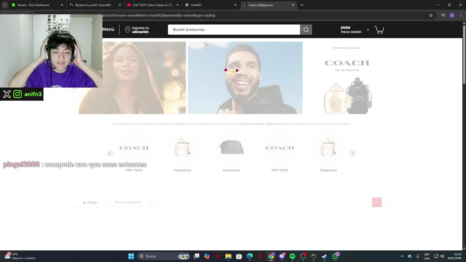Open the ESP LAA language switcher
Image resolution: width=466 pixels, height=262 pixels.
427,256
